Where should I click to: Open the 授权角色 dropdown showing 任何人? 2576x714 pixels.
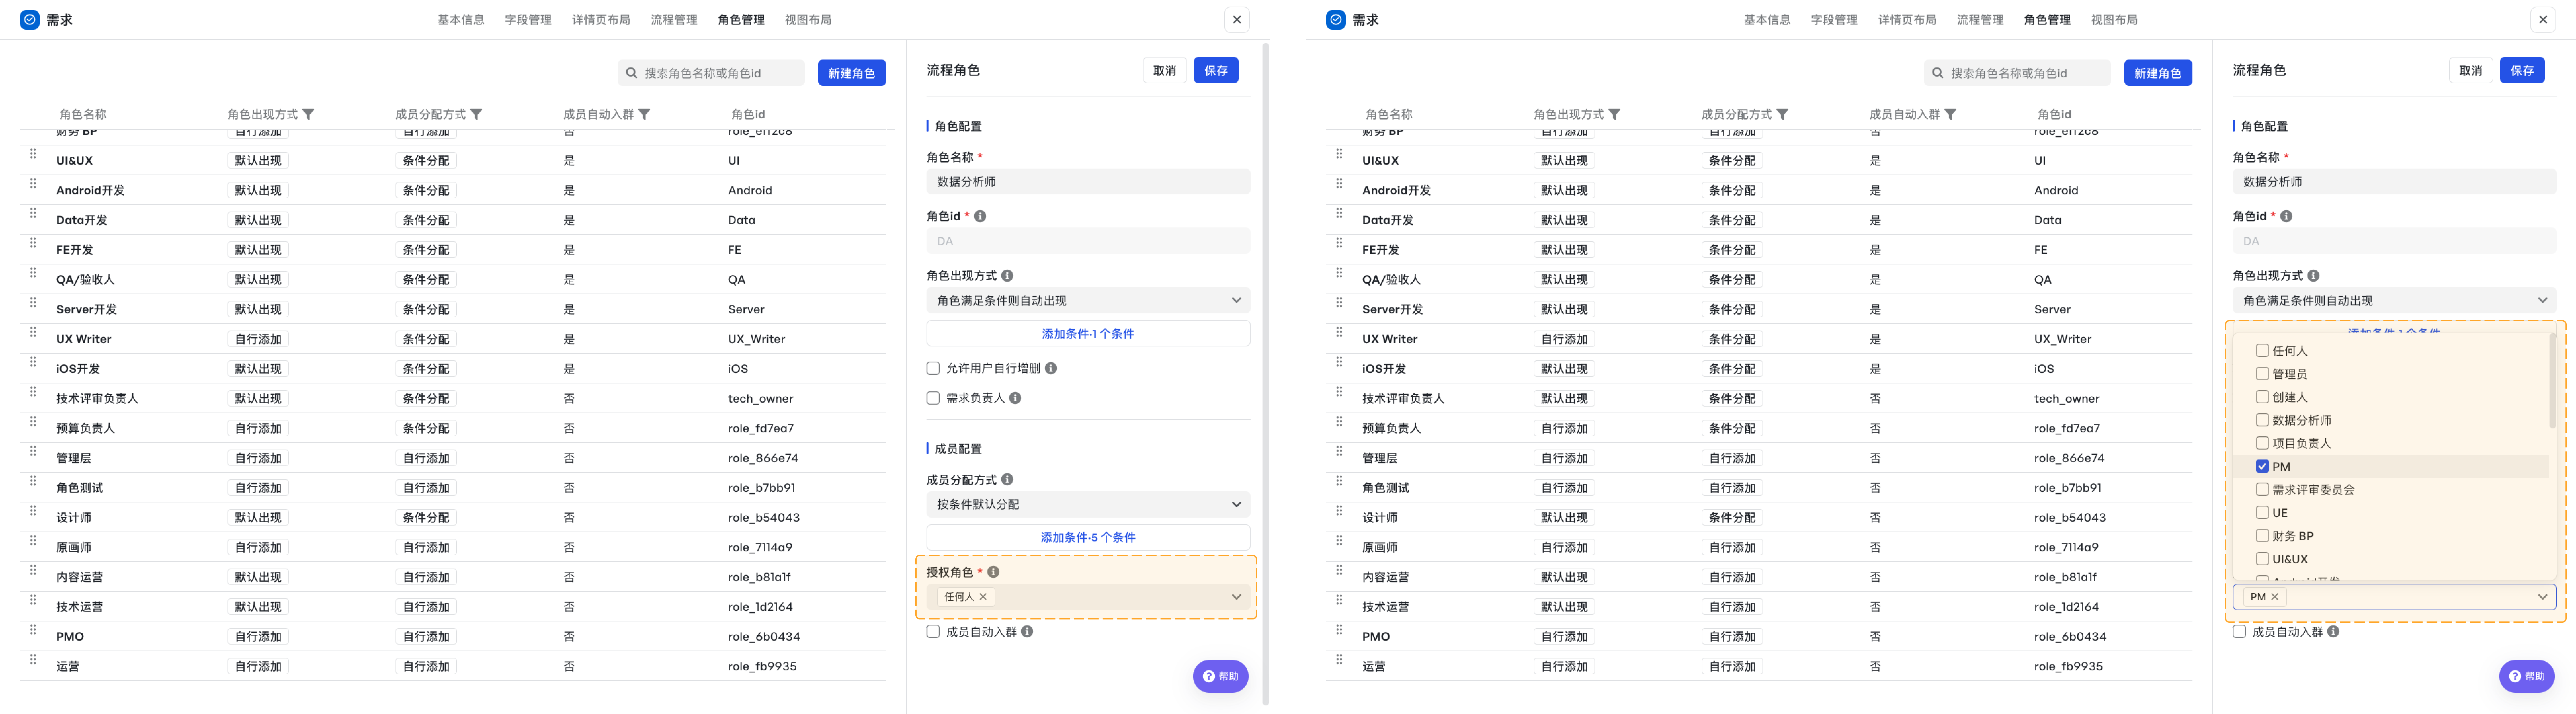(1088, 597)
